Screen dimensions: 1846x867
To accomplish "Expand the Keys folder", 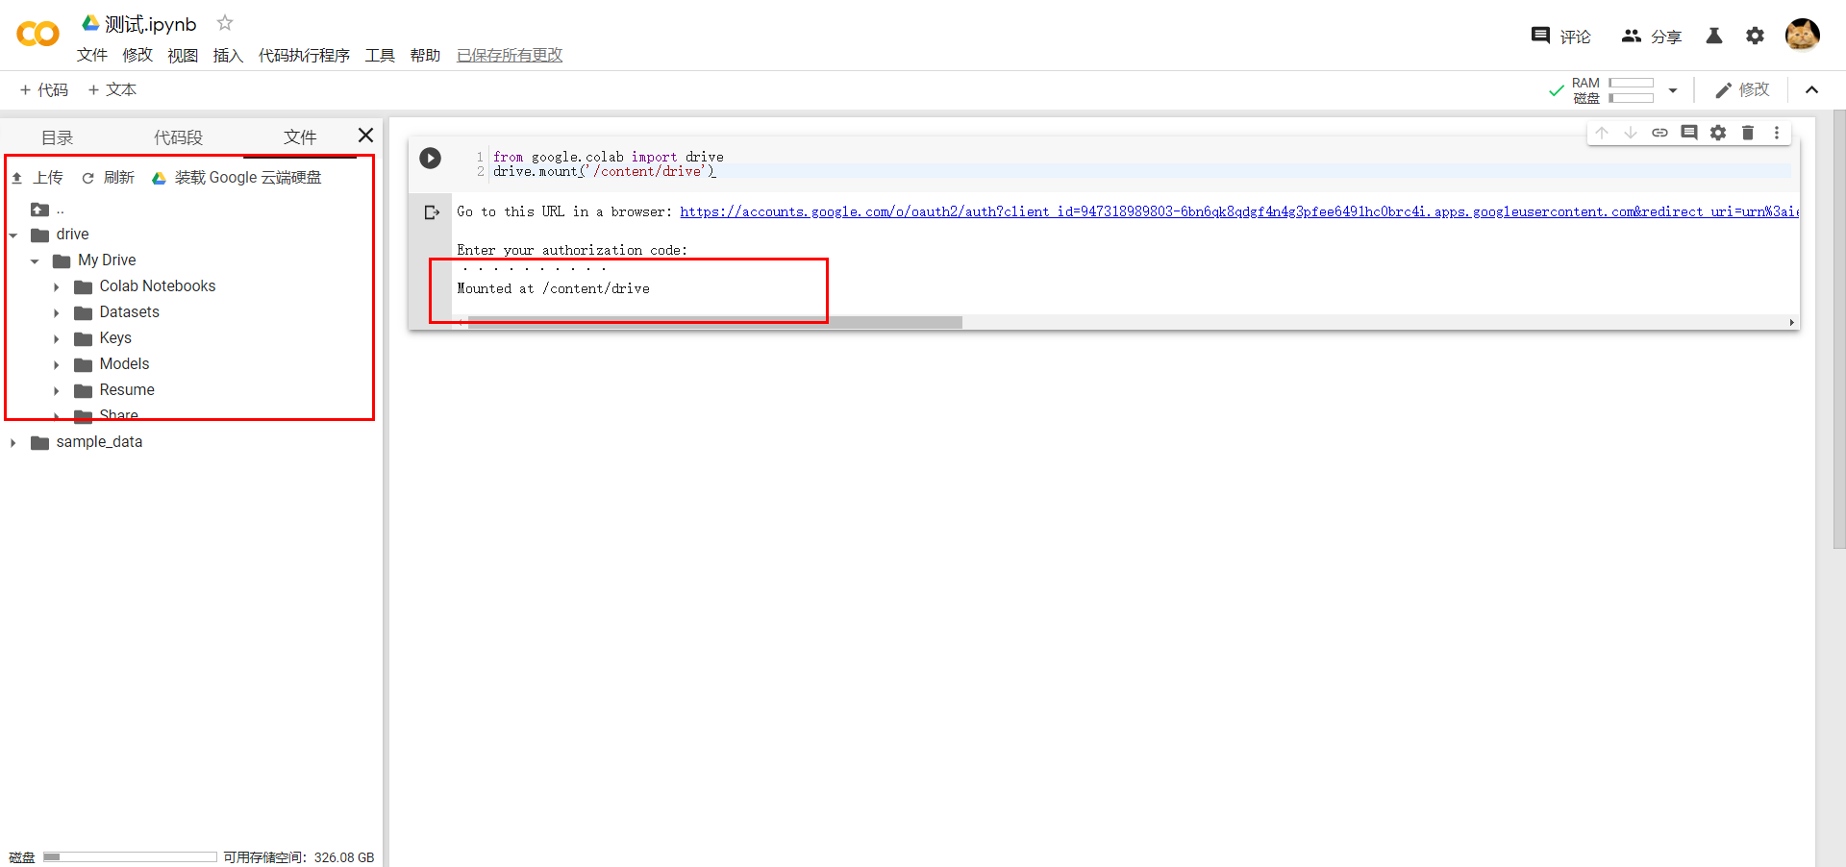I will pyautogui.click(x=57, y=338).
